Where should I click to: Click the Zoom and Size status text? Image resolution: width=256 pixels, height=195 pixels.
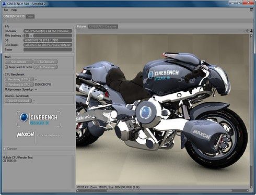[x=115, y=187]
